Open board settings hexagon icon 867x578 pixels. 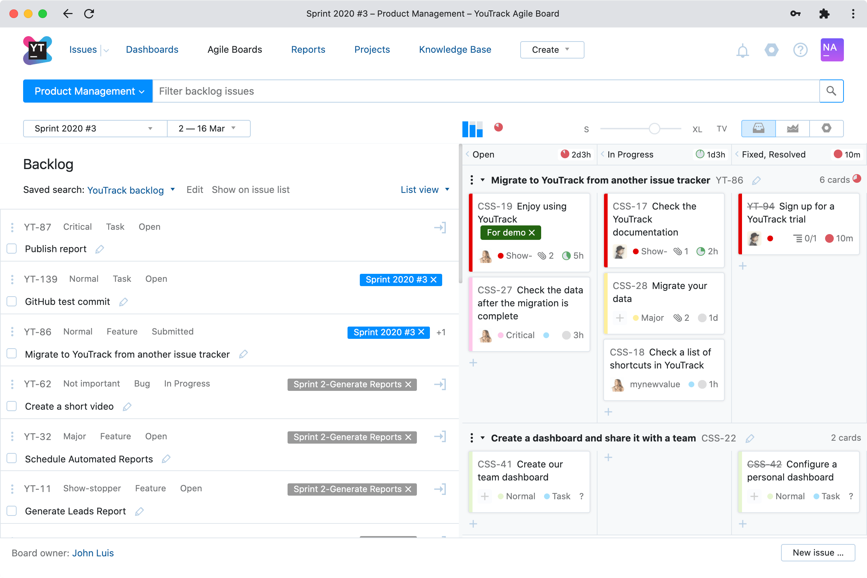[827, 129]
